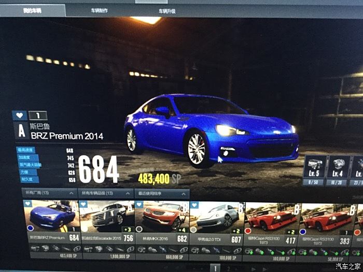363x272 pixels.
Task: Click the 氮气最大容量 stat label
Action: click(30, 165)
